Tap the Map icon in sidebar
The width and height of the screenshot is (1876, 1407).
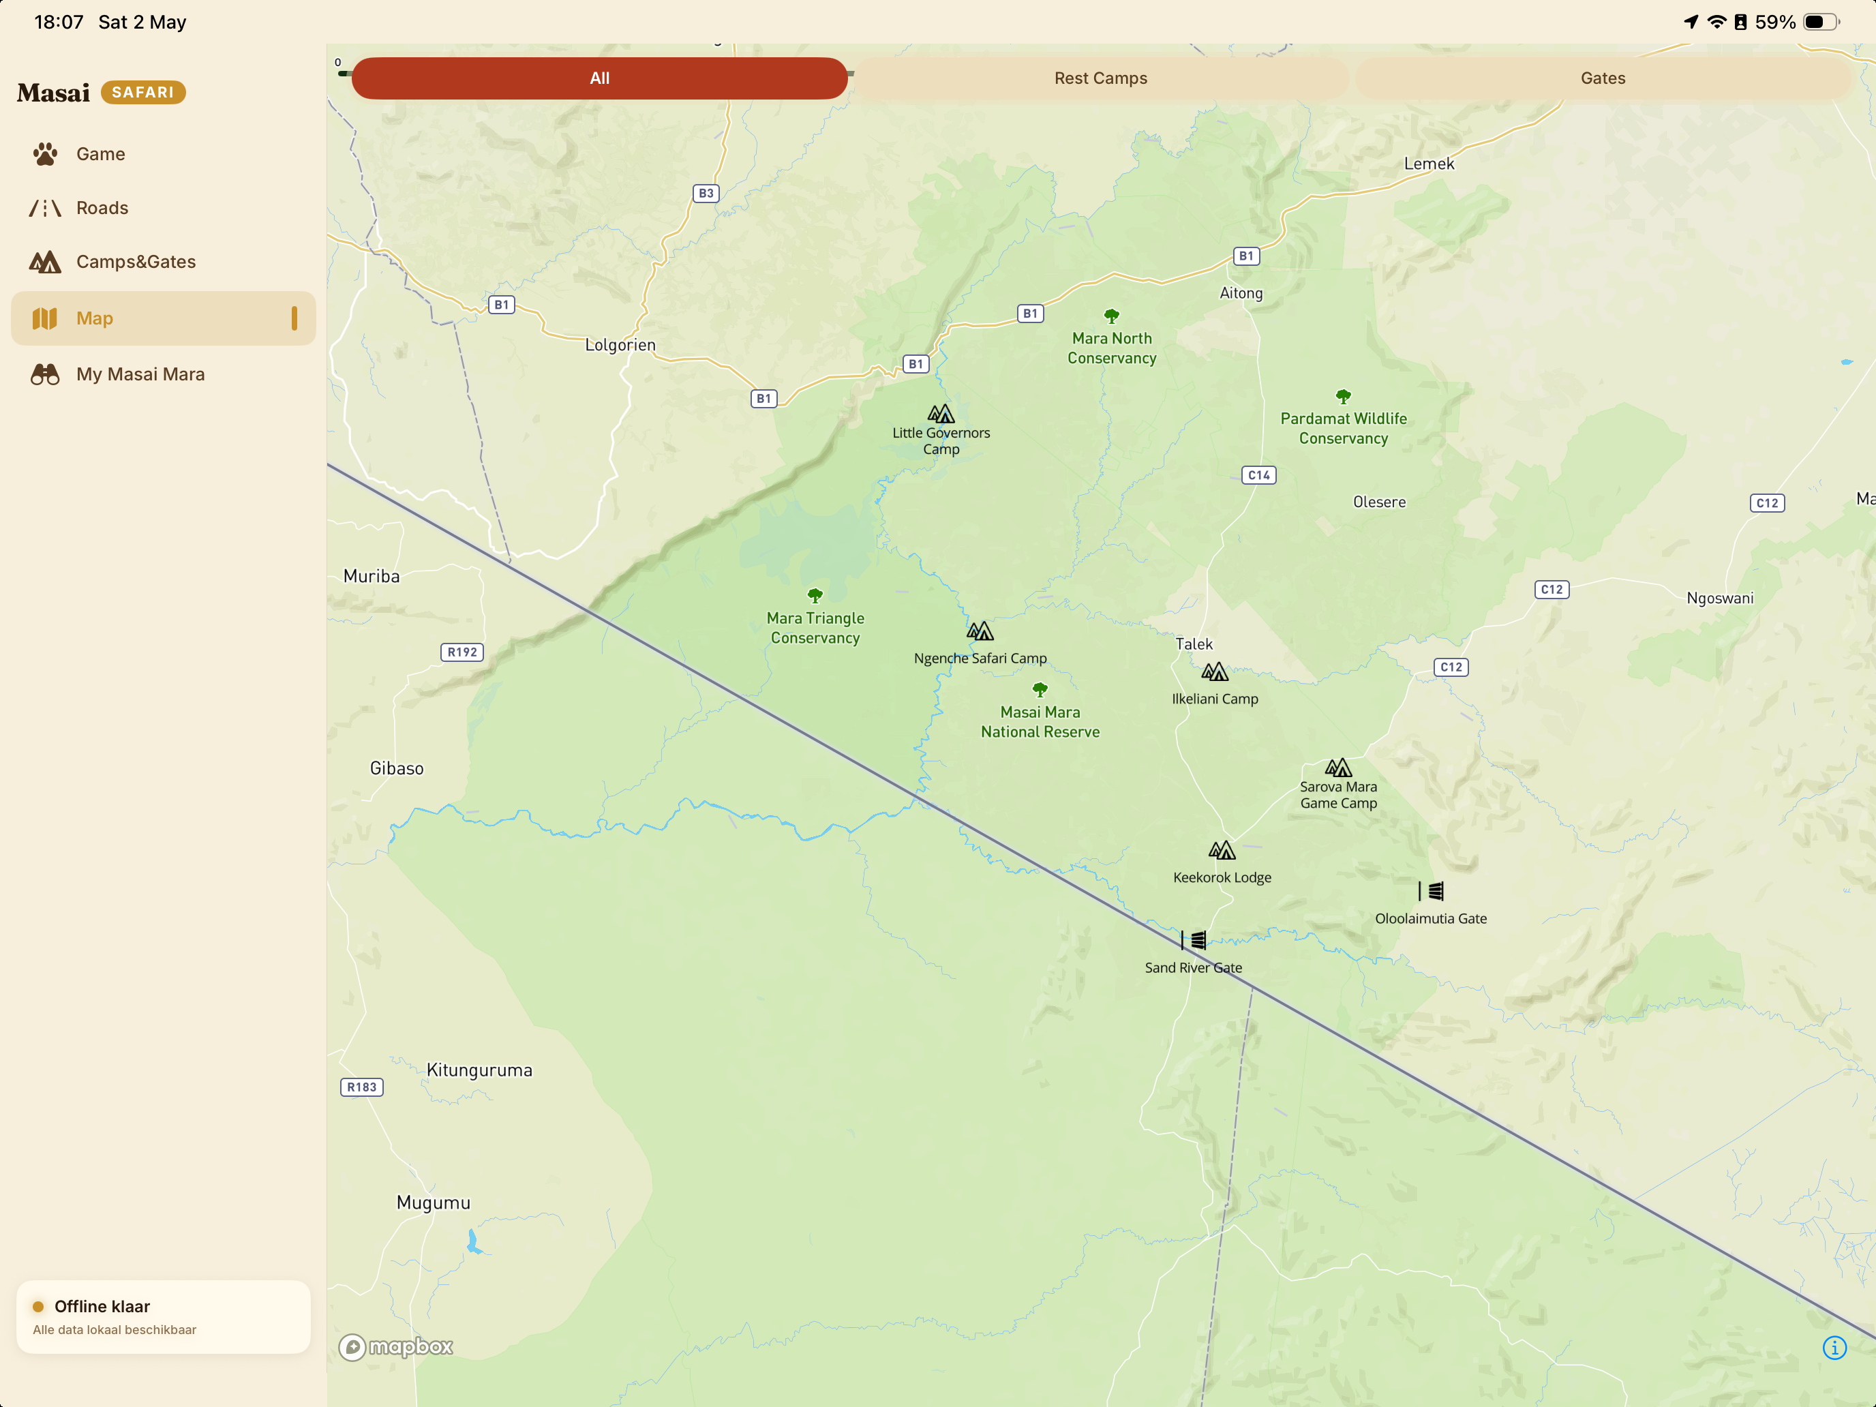(x=45, y=318)
